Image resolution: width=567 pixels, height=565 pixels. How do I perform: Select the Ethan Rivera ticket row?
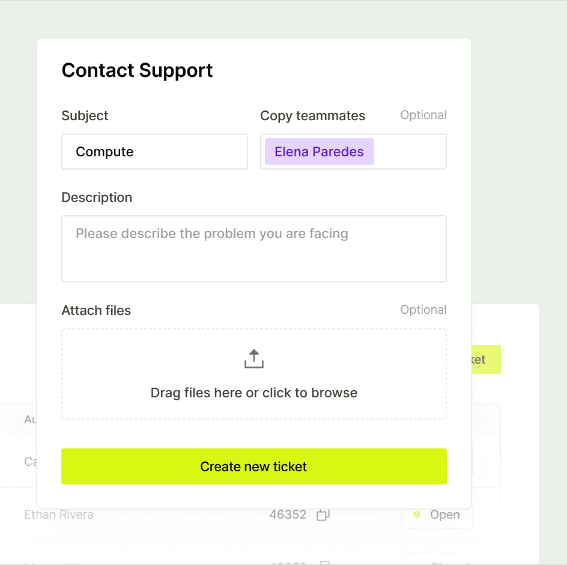pos(250,515)
